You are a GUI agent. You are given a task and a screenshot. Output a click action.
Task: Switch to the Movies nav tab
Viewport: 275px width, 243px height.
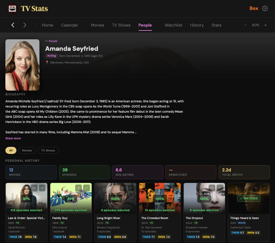coord(98,25)
